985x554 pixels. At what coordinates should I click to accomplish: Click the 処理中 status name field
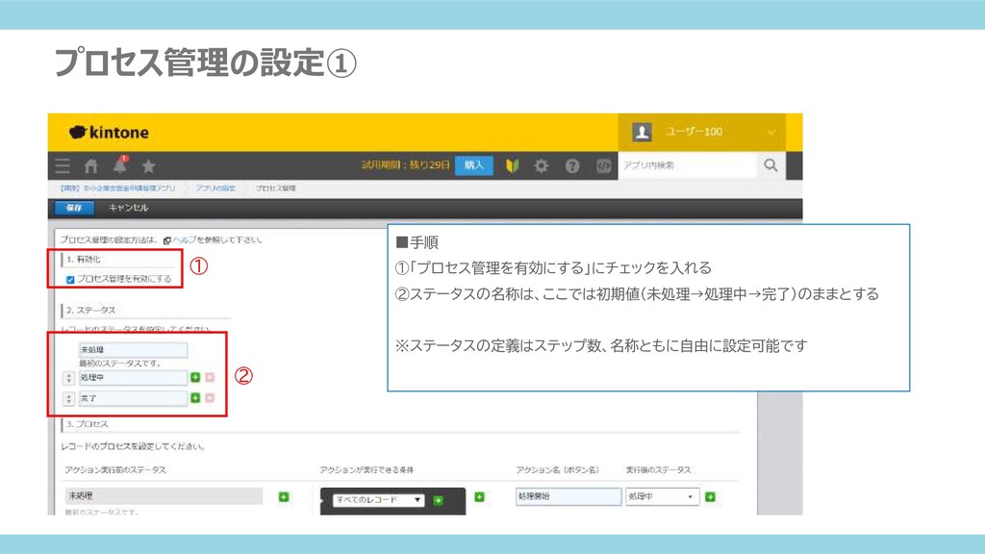[133, 377]
